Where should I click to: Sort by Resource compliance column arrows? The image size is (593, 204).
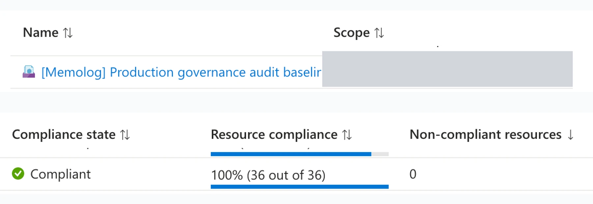pos(347,135)
